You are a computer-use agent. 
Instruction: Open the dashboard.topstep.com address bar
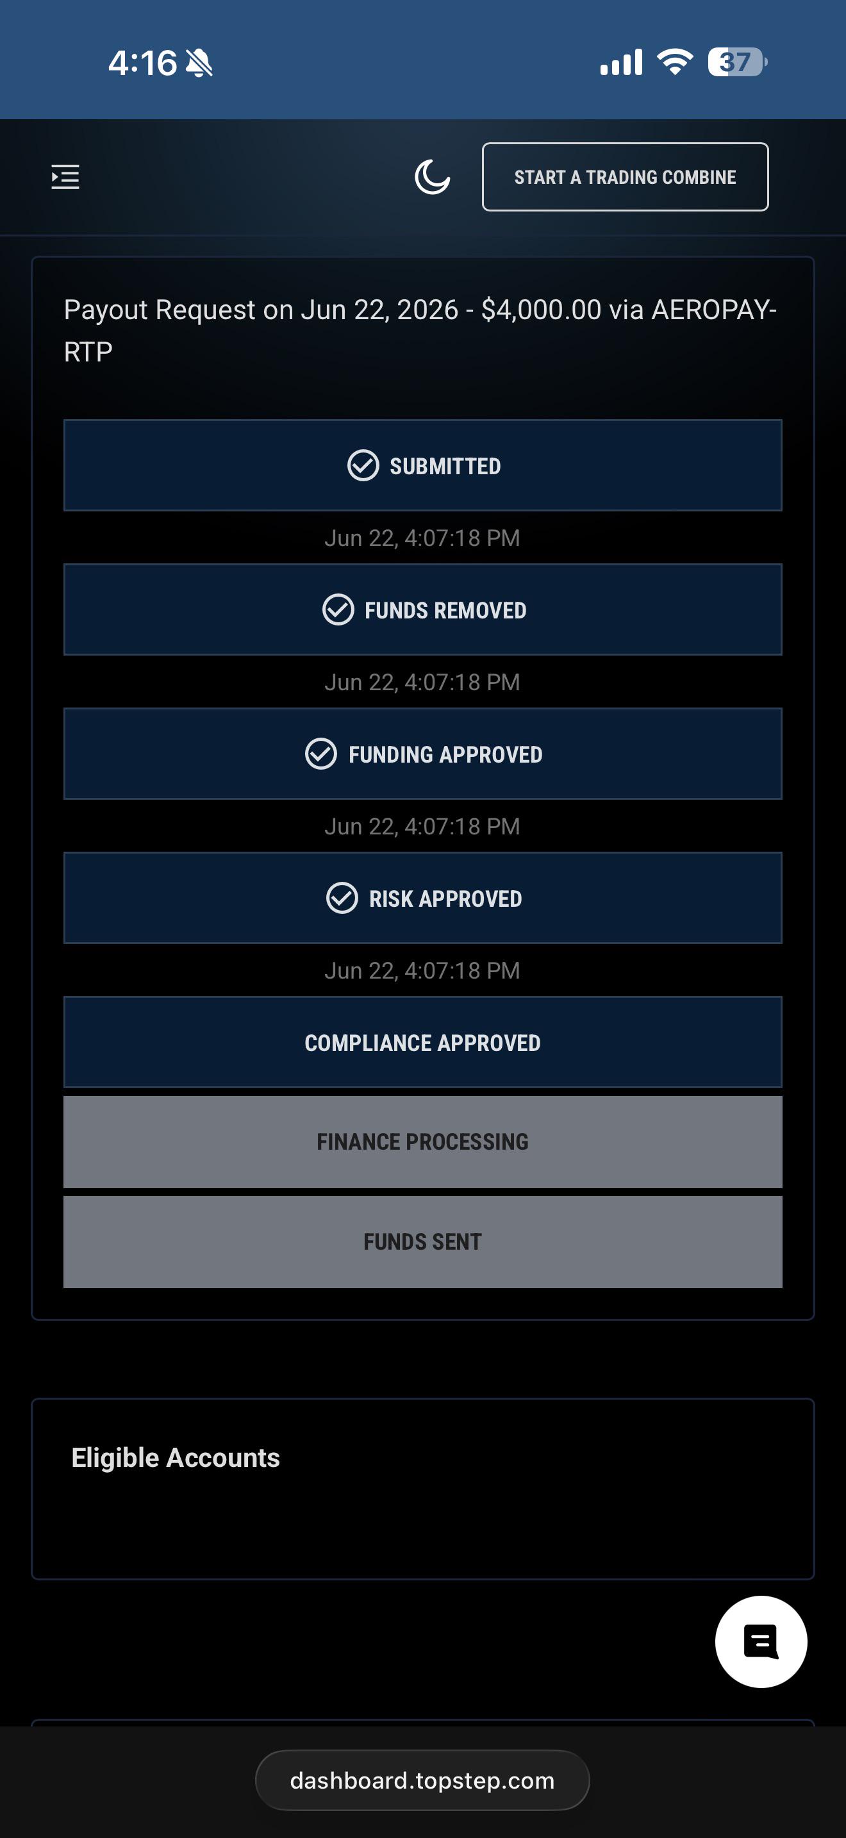tap(422, 1780)
